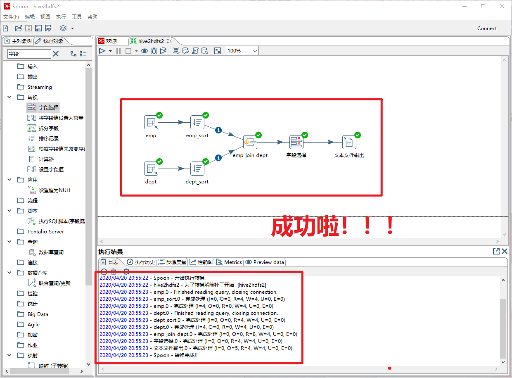Click info icon on dept_sort hop
512x378 pixels.
click(219, 157)
